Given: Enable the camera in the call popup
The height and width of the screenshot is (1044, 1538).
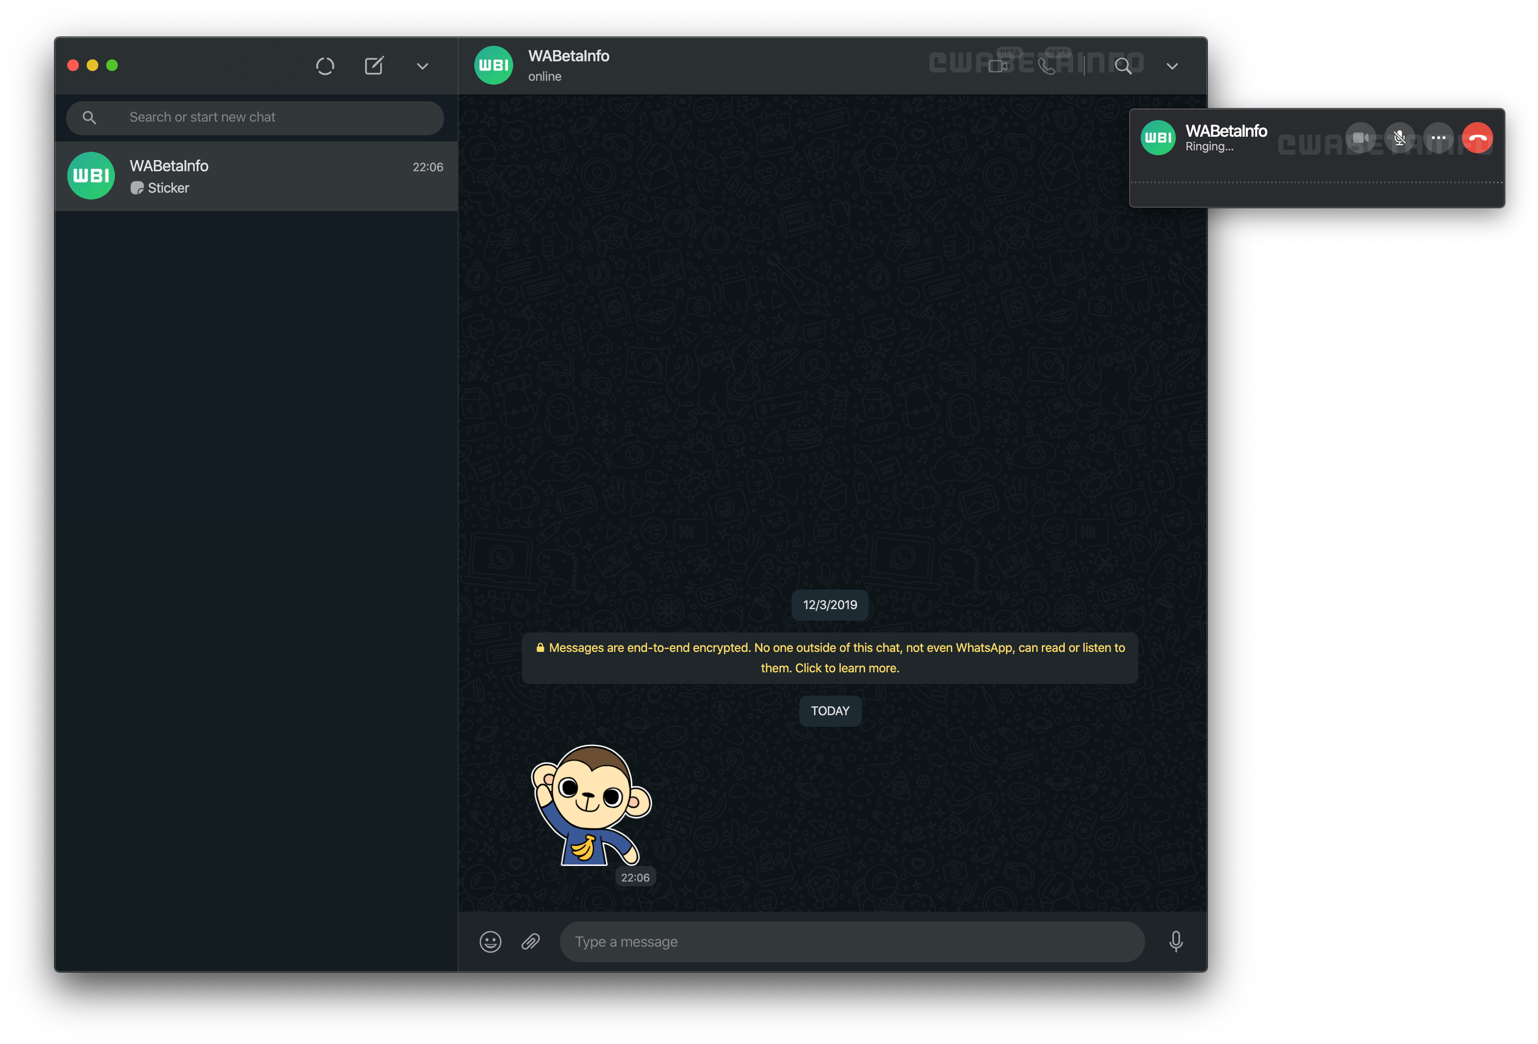Looking at the screenshot, I should pos(1361,138).
